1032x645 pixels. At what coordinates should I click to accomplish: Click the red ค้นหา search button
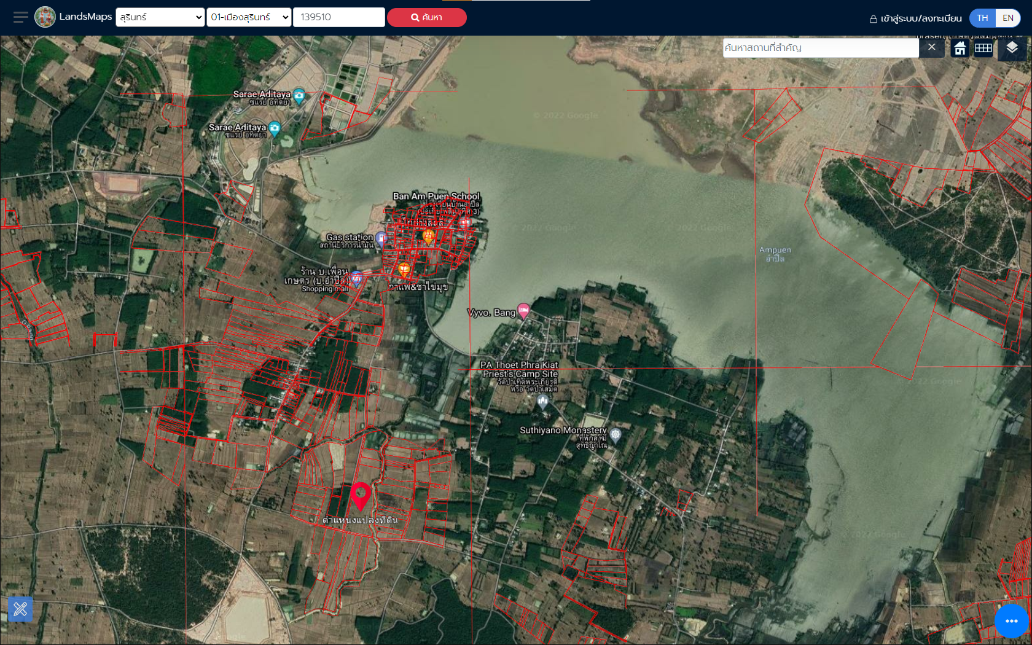click(x=426, y=18)
